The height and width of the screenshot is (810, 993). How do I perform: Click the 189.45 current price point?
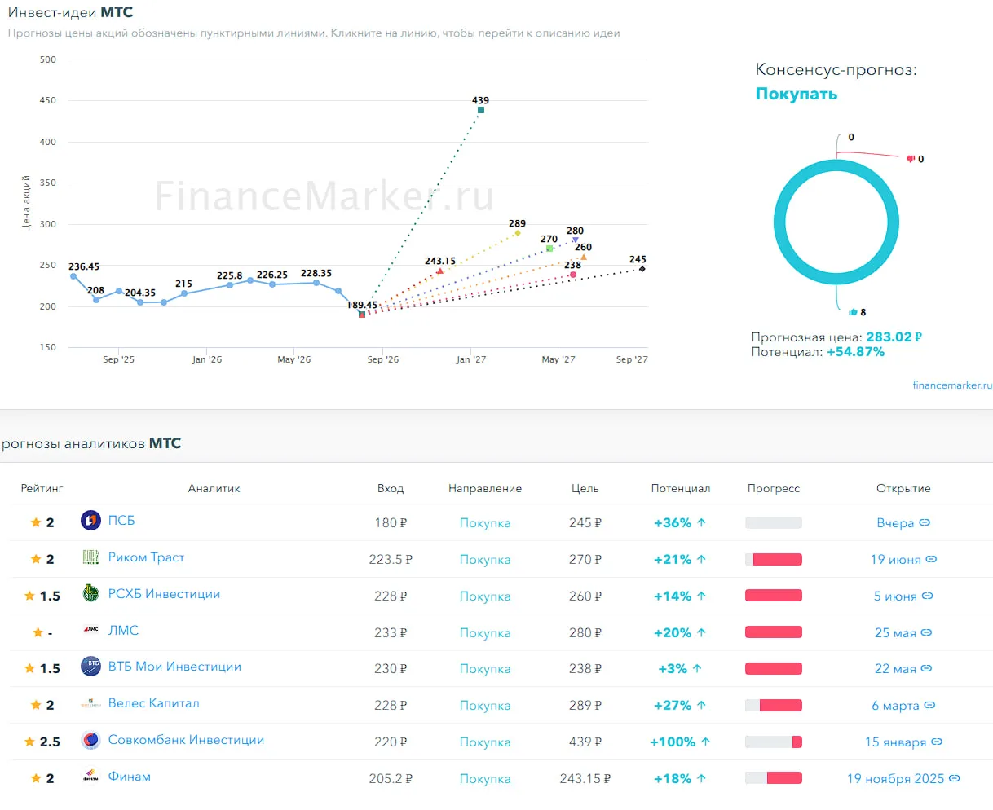[x=362, y=315]
